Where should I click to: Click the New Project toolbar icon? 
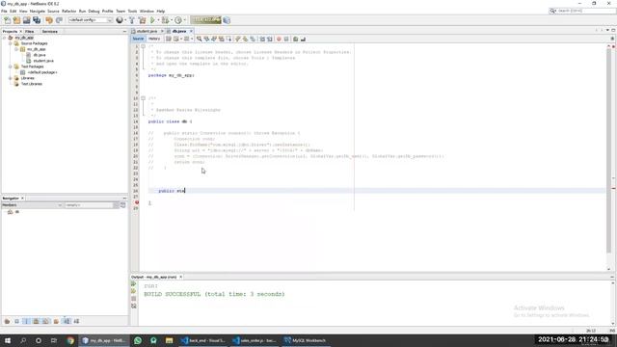point(16,20)
